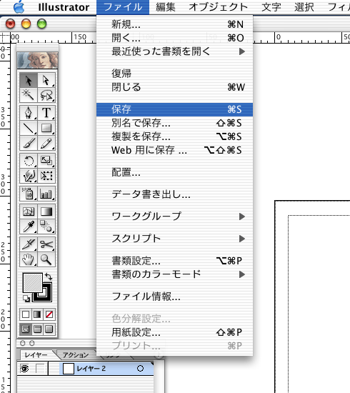Click the Venus image atop toolbox
The image size is (350, 393).
38,60
